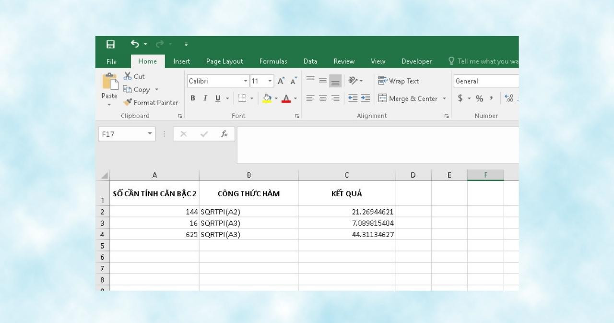Open the Developer ribbon tab
The image size is (614, 323).
(416, 61)
